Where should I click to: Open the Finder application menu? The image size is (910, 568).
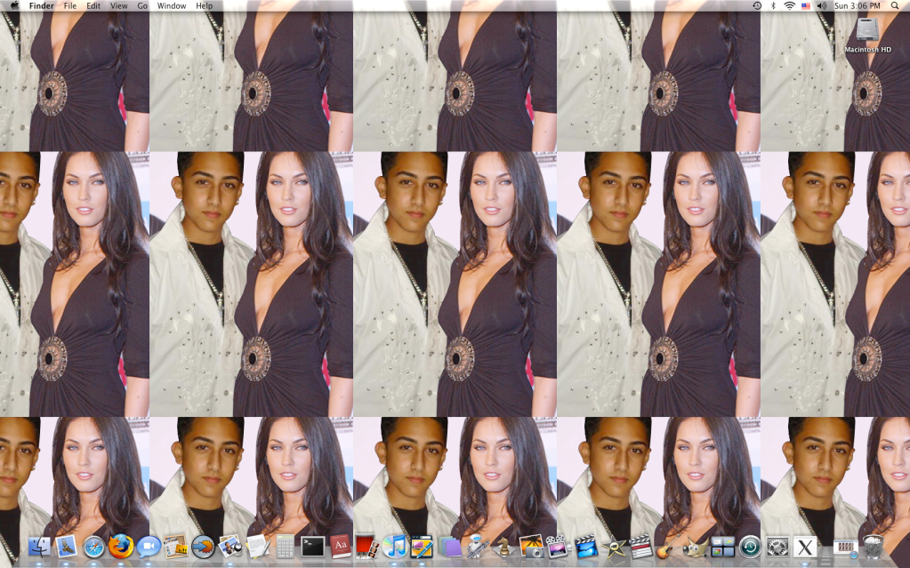click(x=42, y=6)
